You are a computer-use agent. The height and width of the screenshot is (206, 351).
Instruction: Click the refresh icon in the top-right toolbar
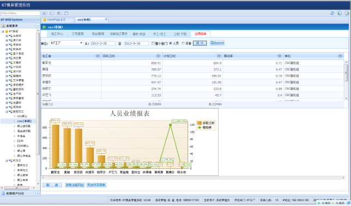[x=332, y=13]
